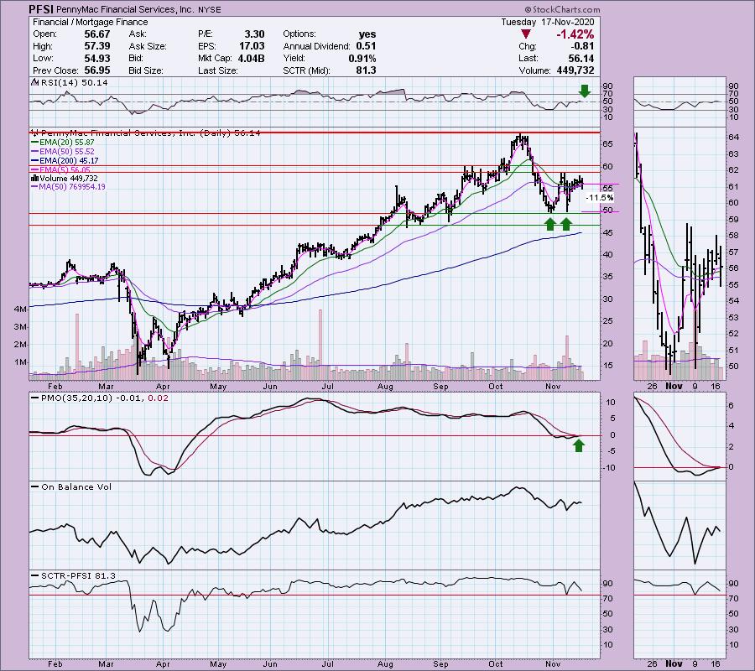Select the Annual Dividend value 0.51
This screenshot has height=671, width=755.
pos(366,46)
